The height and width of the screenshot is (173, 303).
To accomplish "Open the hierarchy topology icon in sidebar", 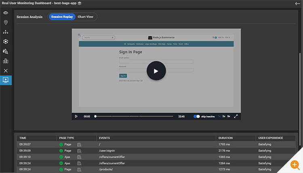I will (6, 32).
